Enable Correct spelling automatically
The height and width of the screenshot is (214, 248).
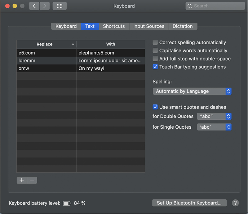(155, 43)
